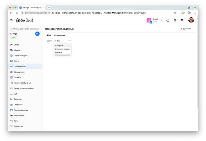
Task: Select Настроить from the context menu
Action: coord(60,46)
